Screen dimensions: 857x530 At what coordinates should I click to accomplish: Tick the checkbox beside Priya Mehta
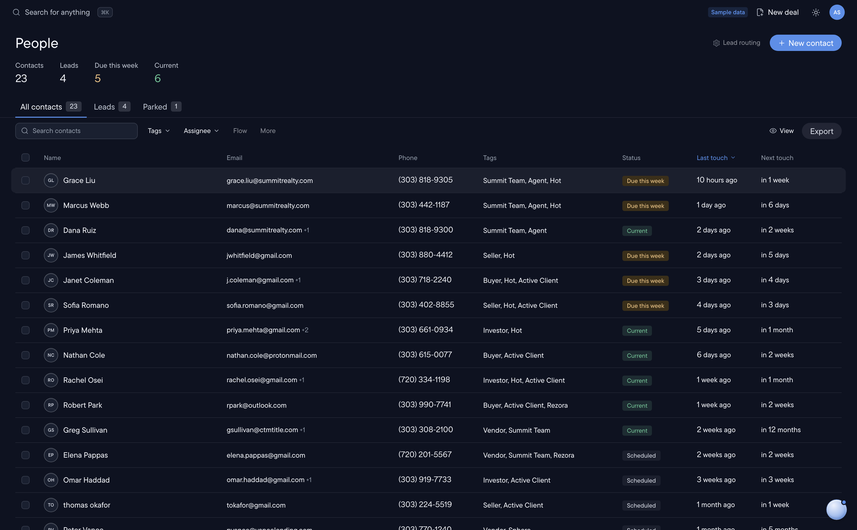point(25,330)
